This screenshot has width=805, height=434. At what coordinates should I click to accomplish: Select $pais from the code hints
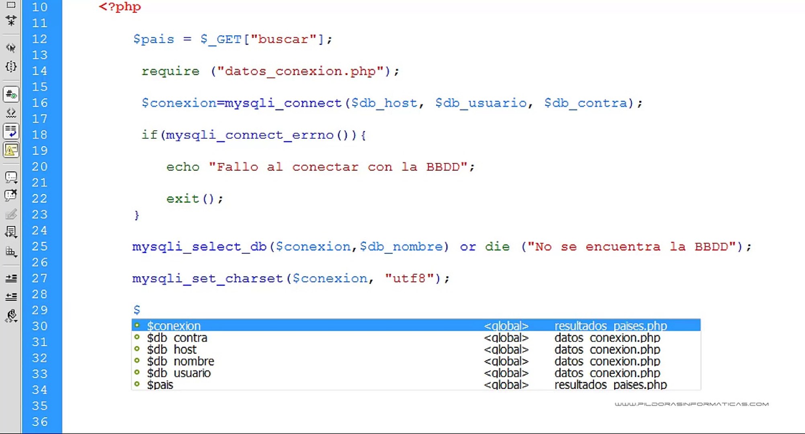[x=416, y=384]
